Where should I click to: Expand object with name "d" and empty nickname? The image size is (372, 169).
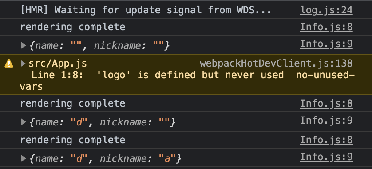23,122
